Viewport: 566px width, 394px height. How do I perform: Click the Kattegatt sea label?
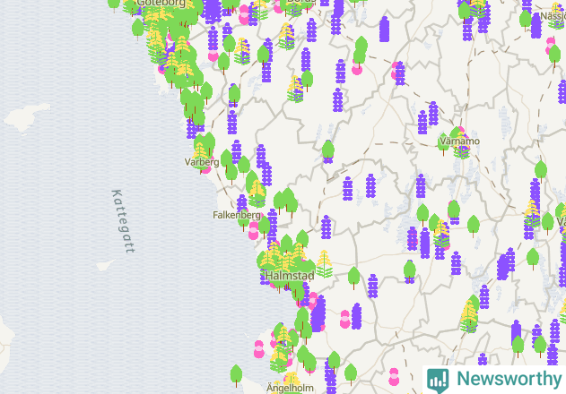[123, 221]
